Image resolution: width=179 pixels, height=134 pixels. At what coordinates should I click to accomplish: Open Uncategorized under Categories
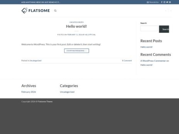pyautogui.click(x=67, y=92)
